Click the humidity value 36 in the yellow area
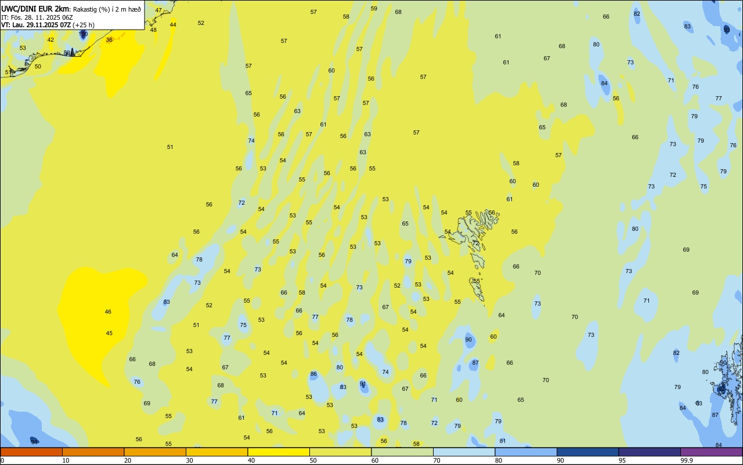Viewport: 743px width, 465px height. pyautogui.click(x=109, y=40)
